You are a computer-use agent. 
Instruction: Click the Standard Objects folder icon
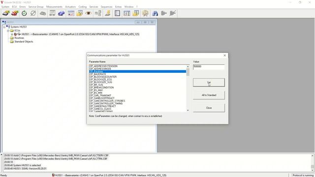12,41
